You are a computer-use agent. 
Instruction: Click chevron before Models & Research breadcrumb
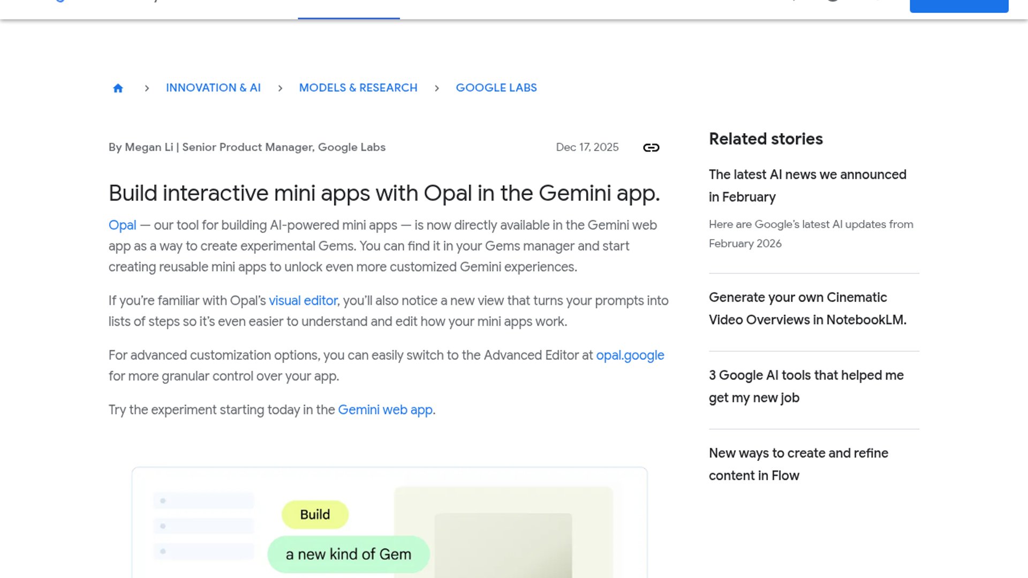click(x=280, y=88)
